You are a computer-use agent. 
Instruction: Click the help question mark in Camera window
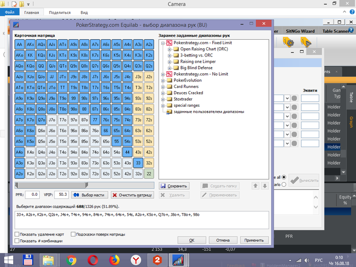point(352,12)
